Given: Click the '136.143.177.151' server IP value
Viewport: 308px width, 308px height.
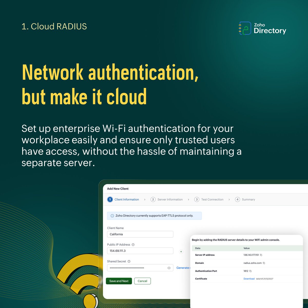Looking at the screenshot, I should coord(251,255).
